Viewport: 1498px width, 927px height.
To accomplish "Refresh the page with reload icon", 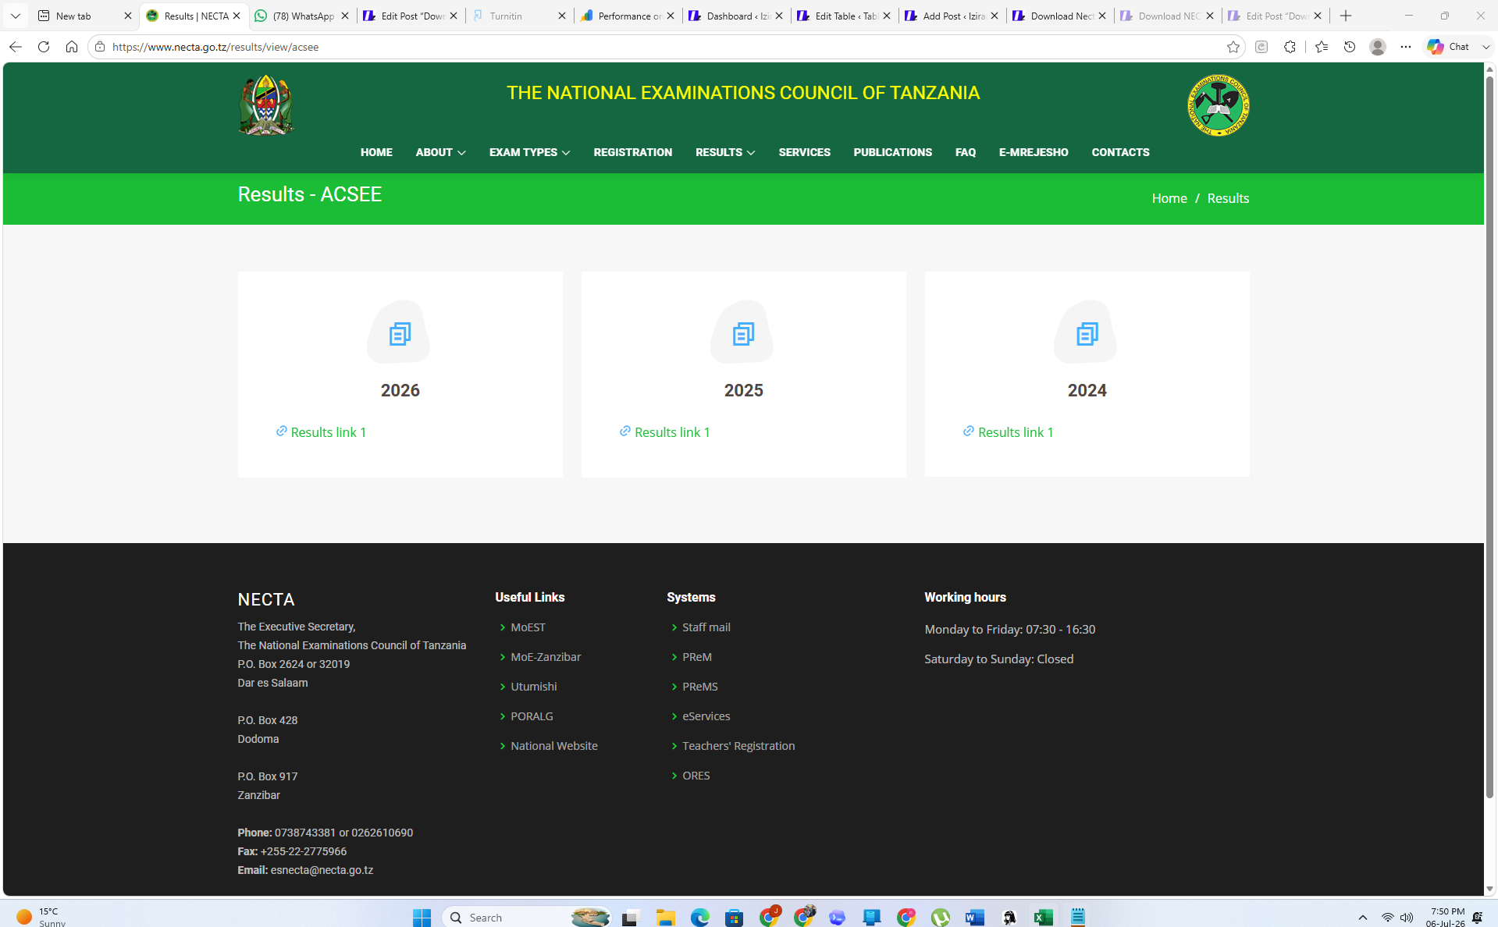I will point(44,47).
